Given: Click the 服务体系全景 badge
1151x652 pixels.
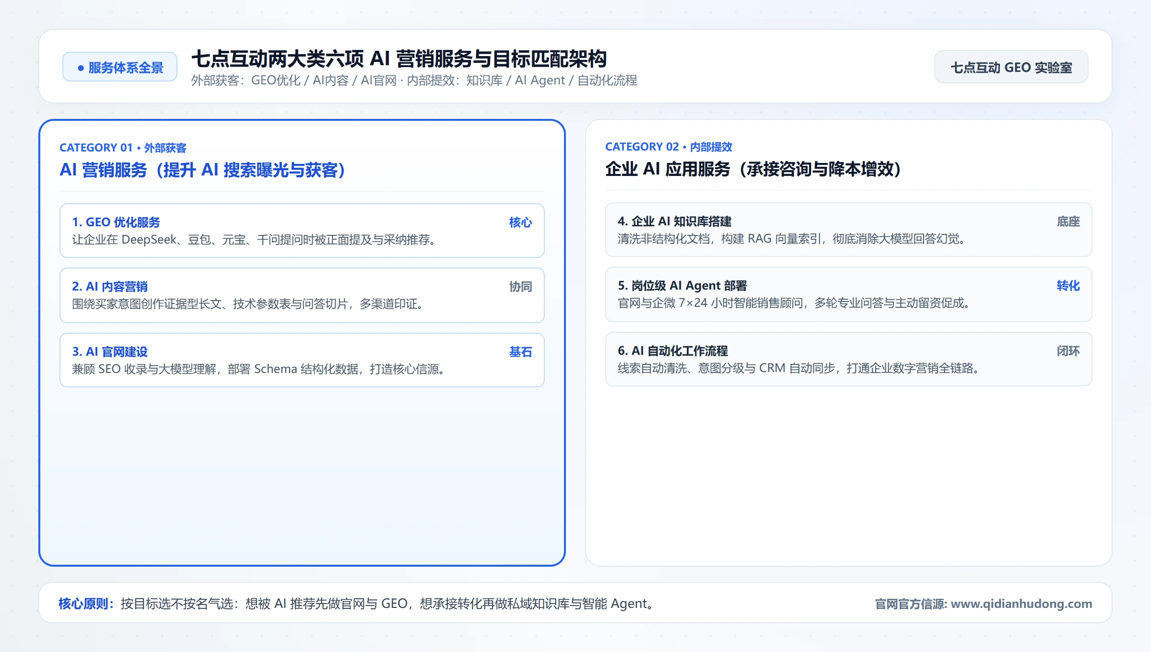Looking at the screenshot, I should point(120,67).
